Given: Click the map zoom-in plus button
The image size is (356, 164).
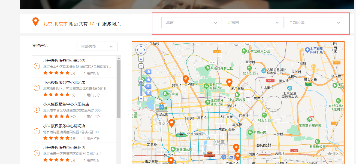Looking at the screenshot, I should pyautogui.click(x=141, y=66).
